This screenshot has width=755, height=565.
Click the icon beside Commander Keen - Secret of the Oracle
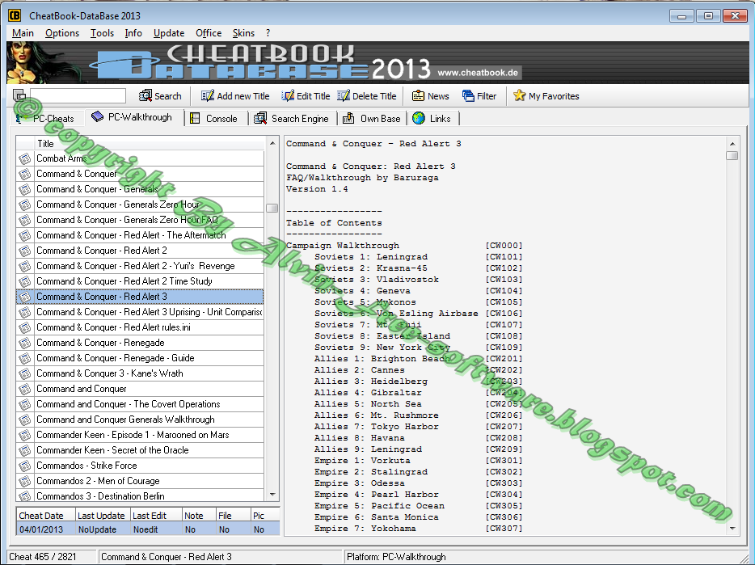coord(24,450)
